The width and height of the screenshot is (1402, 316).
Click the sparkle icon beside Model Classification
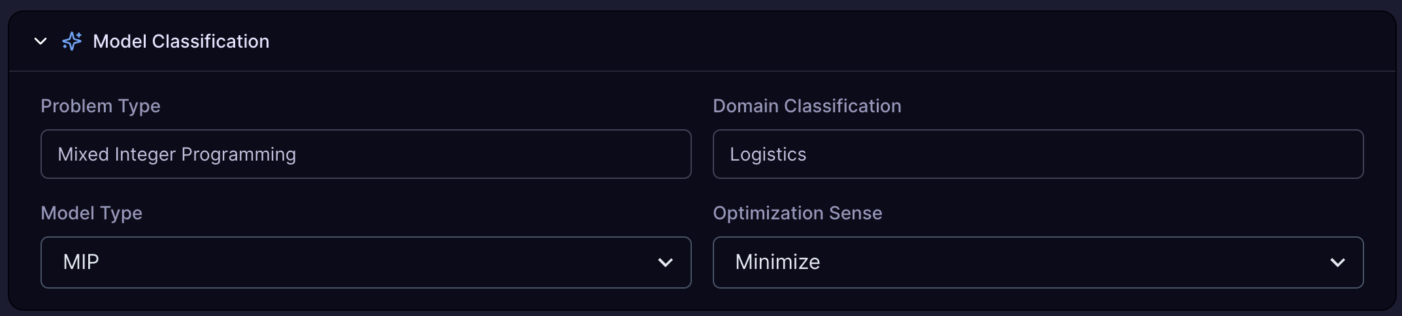point(72,42)
